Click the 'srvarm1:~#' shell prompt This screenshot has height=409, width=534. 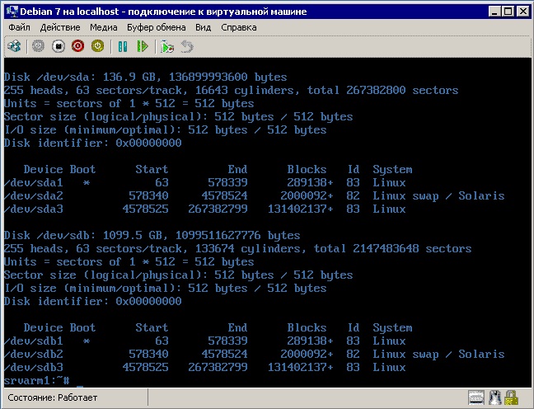tap(37, 380)
